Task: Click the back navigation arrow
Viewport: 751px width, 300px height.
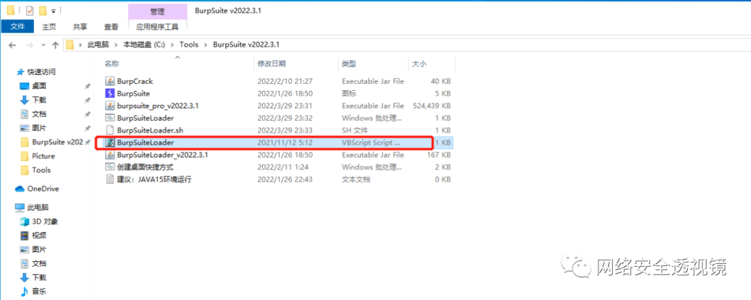Action: (x=13, y=45)
